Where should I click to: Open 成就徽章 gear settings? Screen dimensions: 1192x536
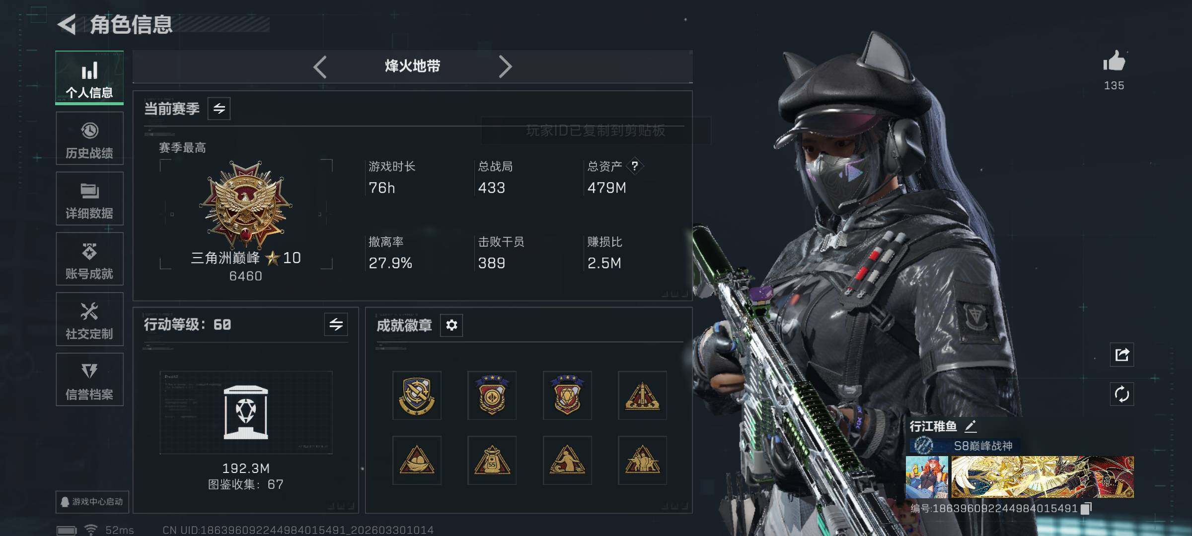click(451, 325)
